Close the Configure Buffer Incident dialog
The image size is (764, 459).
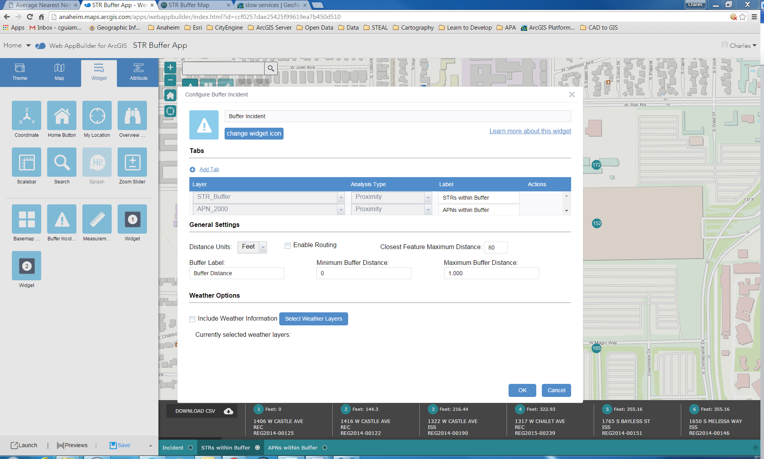(x=572, y=94)
